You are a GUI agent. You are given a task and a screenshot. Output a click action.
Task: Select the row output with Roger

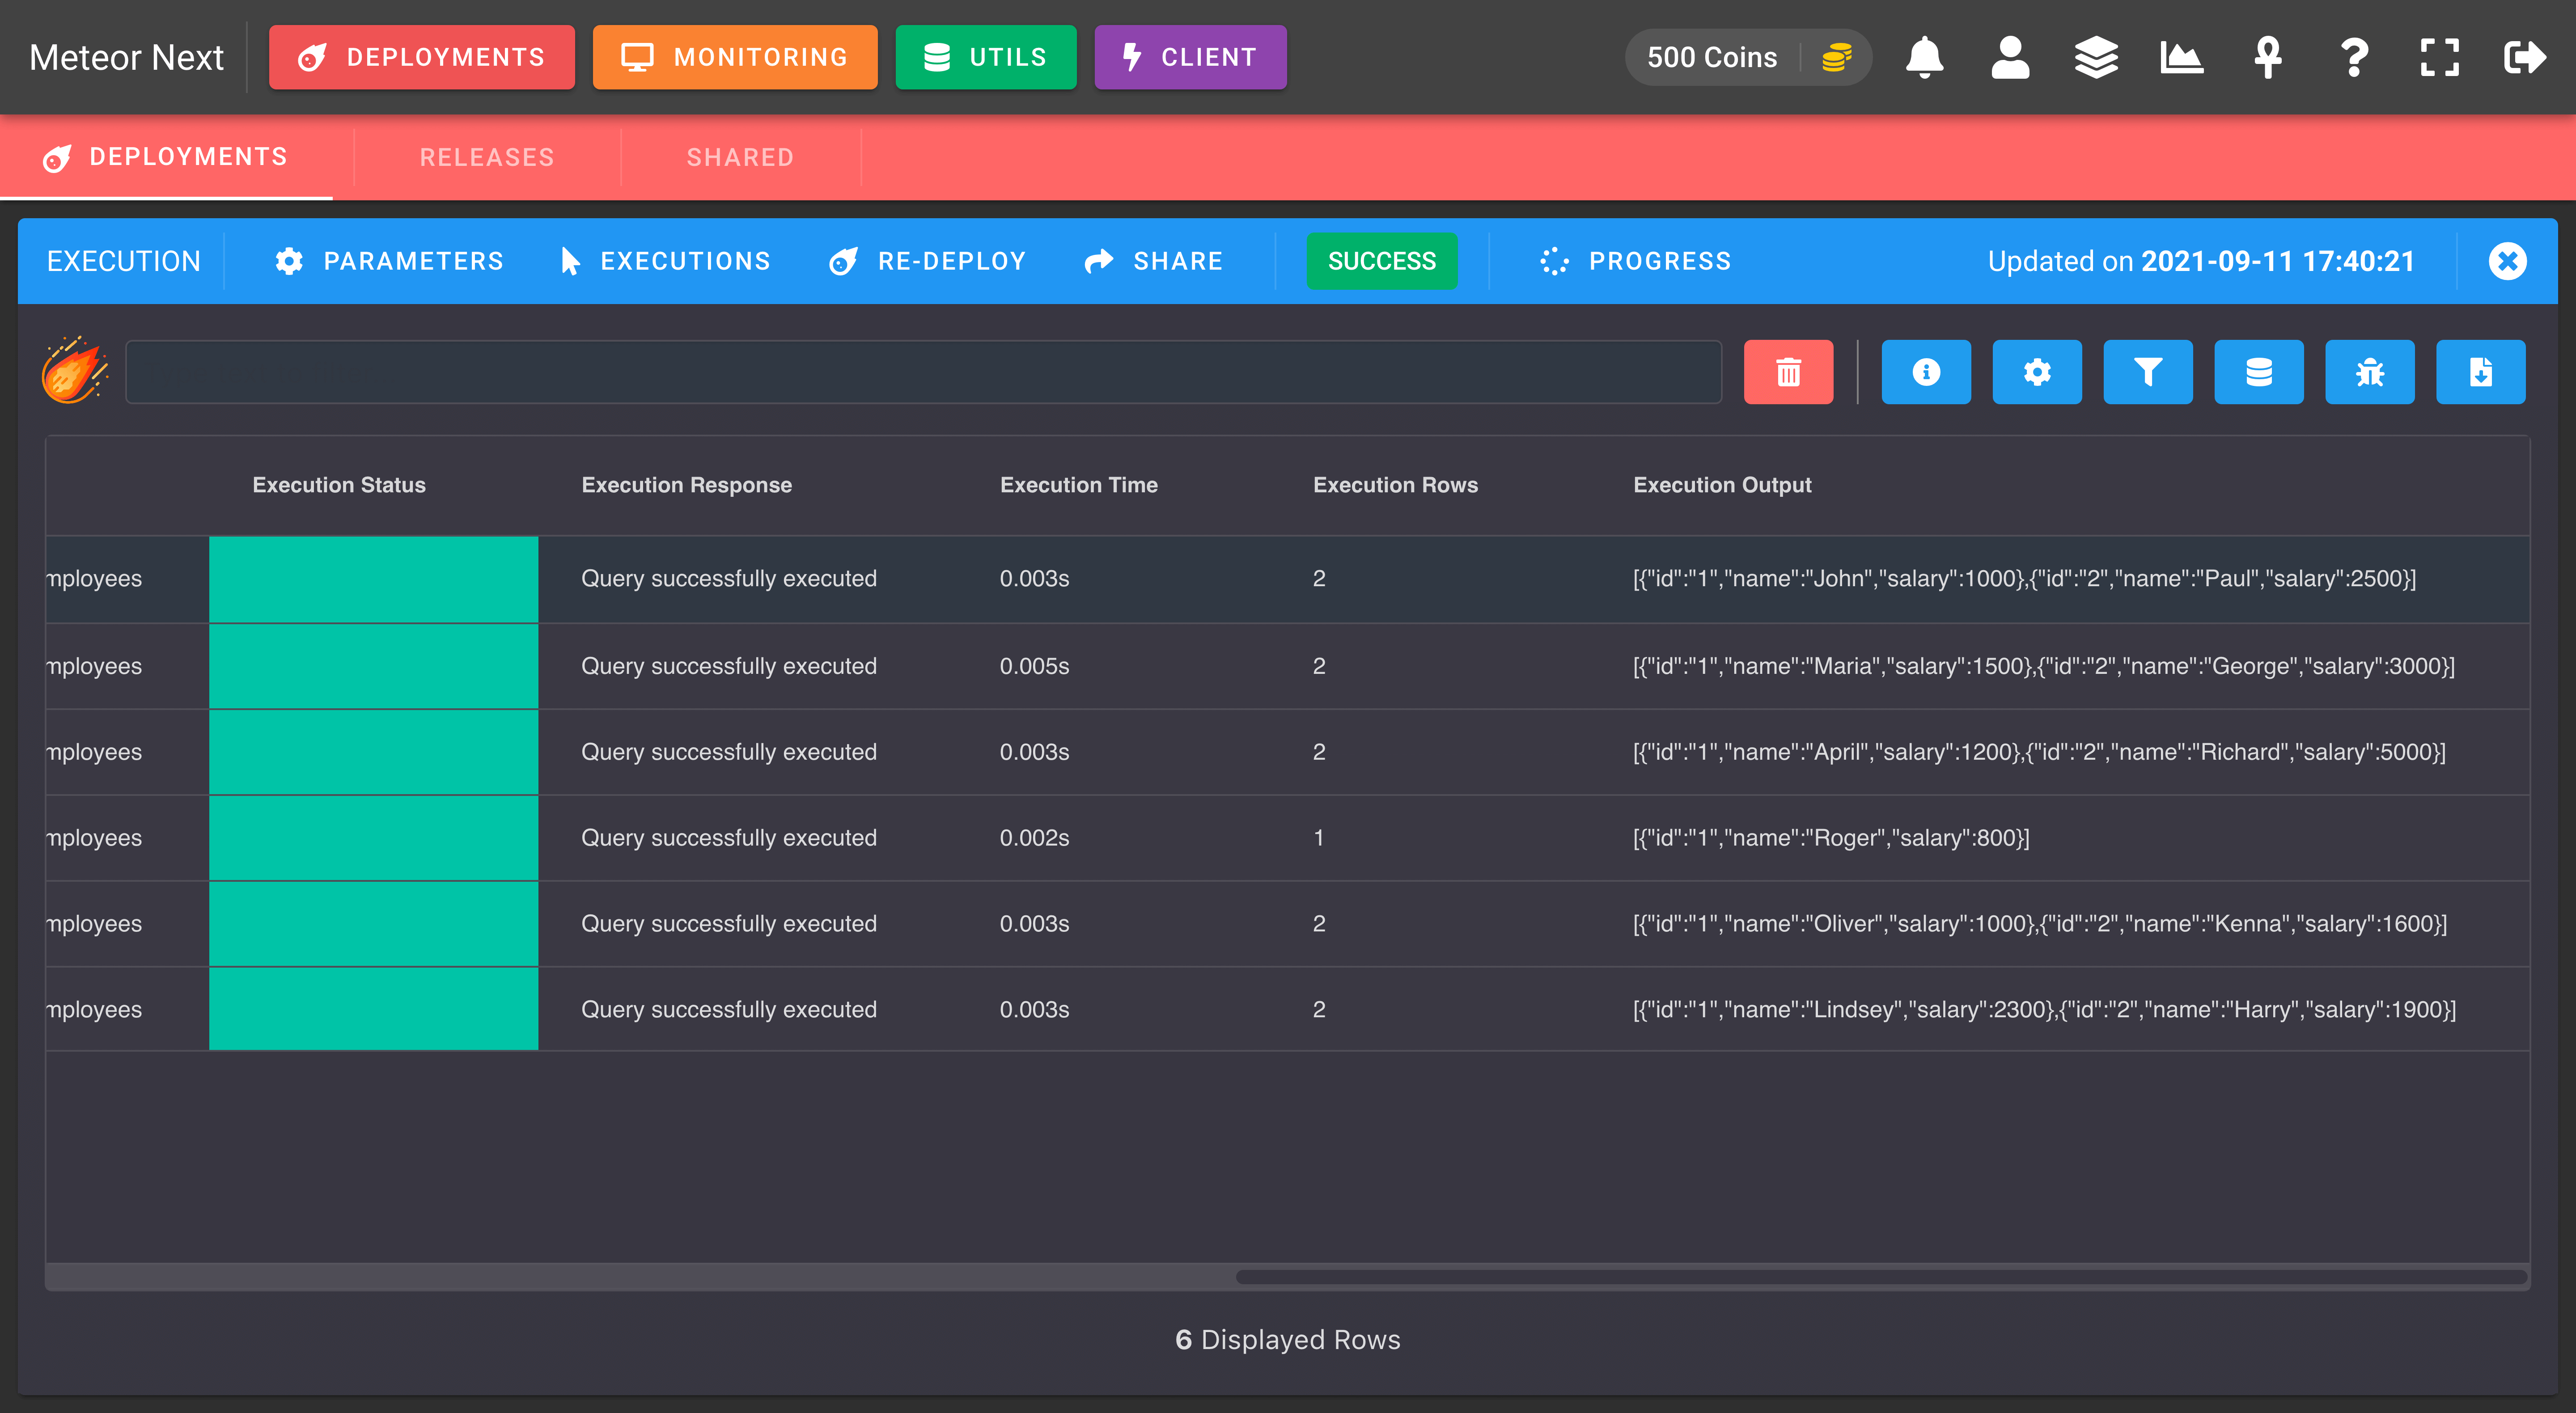click(x=1831, y=838)
